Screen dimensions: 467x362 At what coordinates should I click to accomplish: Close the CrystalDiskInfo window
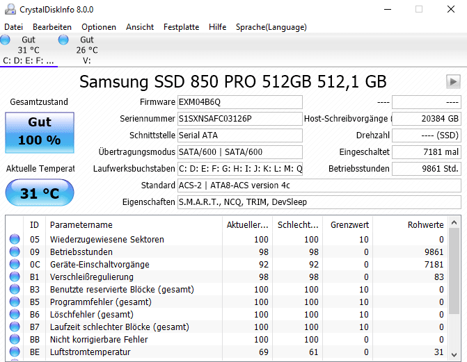pos(450,9)
